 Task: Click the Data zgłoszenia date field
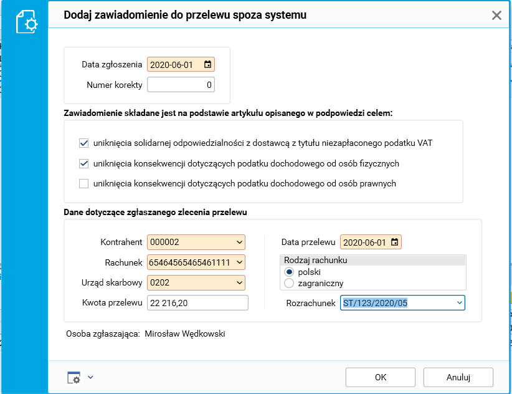coord(173,64)
